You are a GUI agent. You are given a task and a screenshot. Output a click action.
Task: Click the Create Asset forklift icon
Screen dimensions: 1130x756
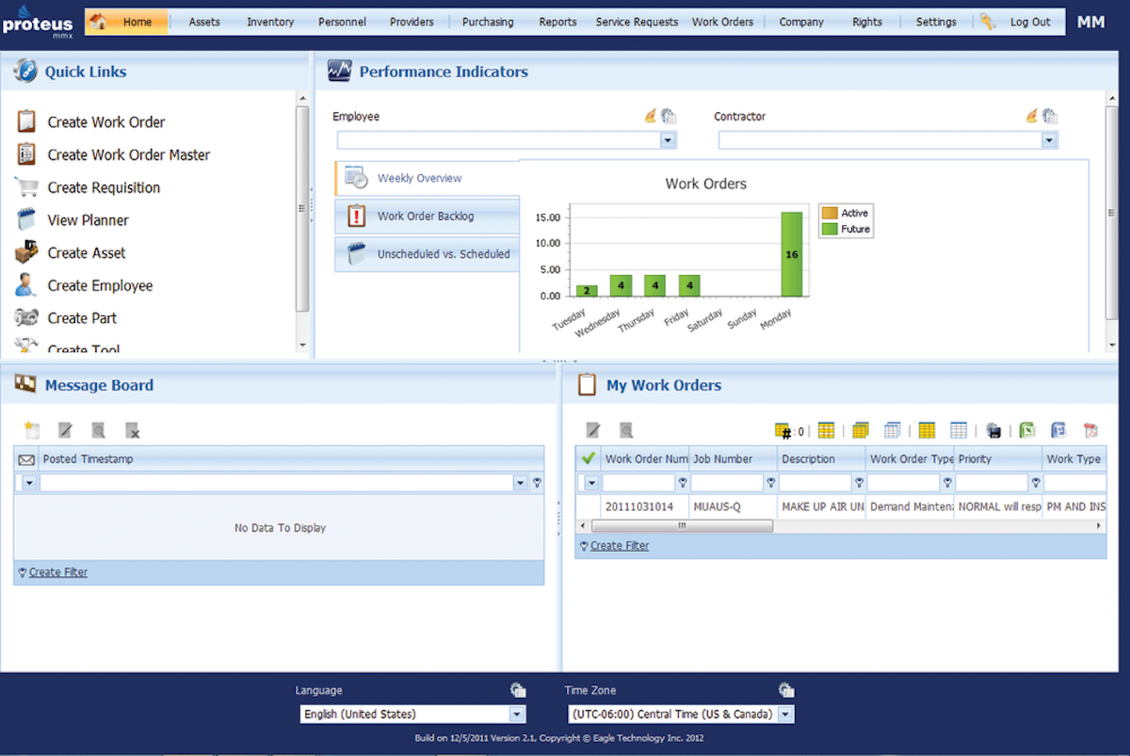(x=26, y=252)
